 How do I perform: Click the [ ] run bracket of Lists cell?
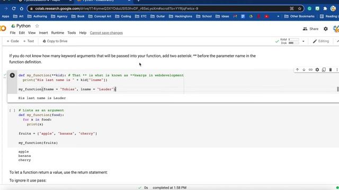point(12,110)
